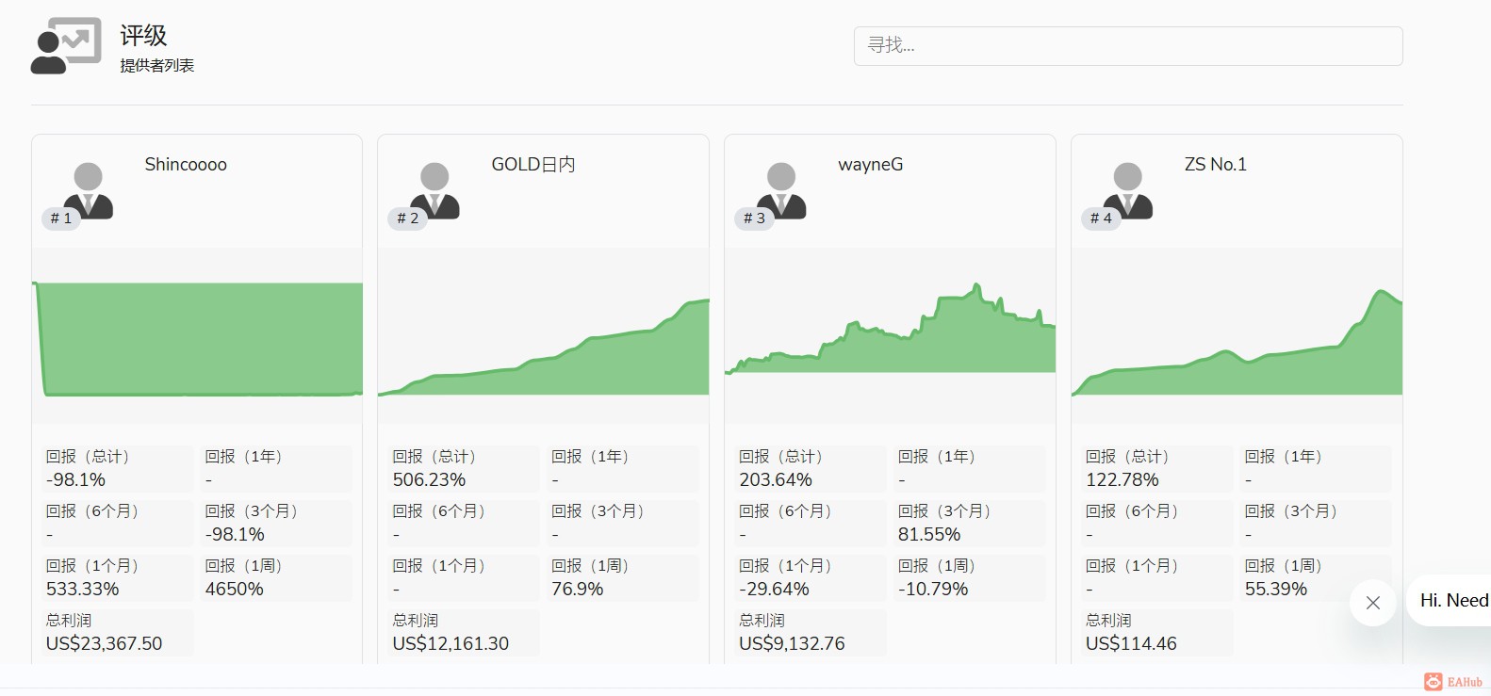The image size is (1491, 696).
Task: Click wayneG's equity chart thumbnail
Action: tap(891, 336)
